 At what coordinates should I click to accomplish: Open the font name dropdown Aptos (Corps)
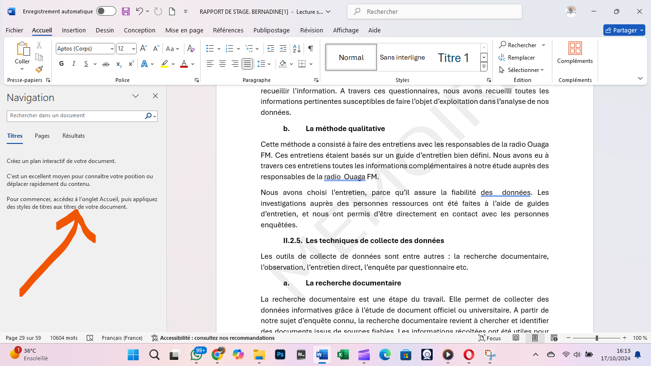(112, 49)
